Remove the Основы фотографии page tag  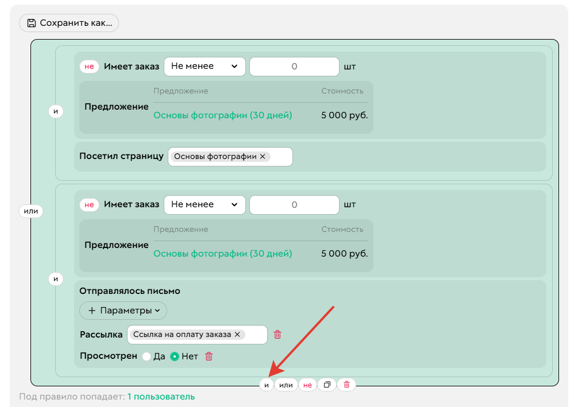coord(263,157)
